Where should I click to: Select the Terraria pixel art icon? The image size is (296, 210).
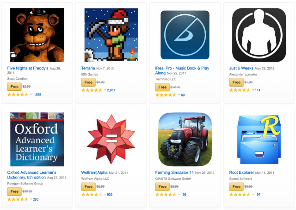111,35
